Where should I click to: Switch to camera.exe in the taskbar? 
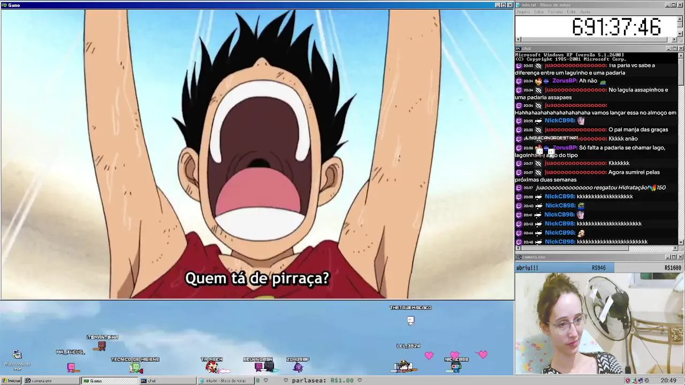(51, 381)
